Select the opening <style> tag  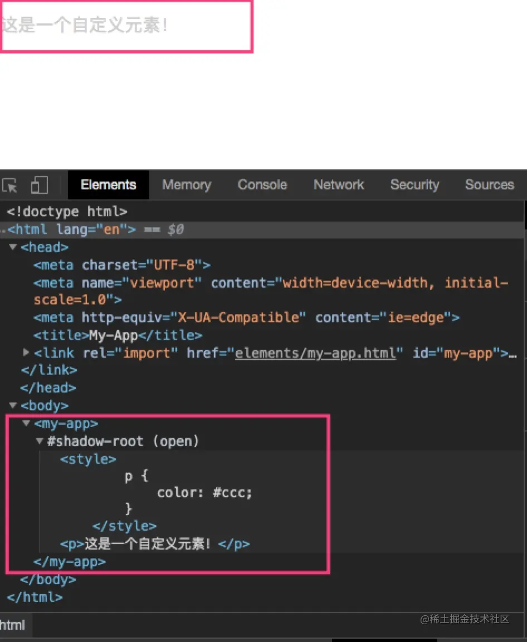tap(88, 459)
